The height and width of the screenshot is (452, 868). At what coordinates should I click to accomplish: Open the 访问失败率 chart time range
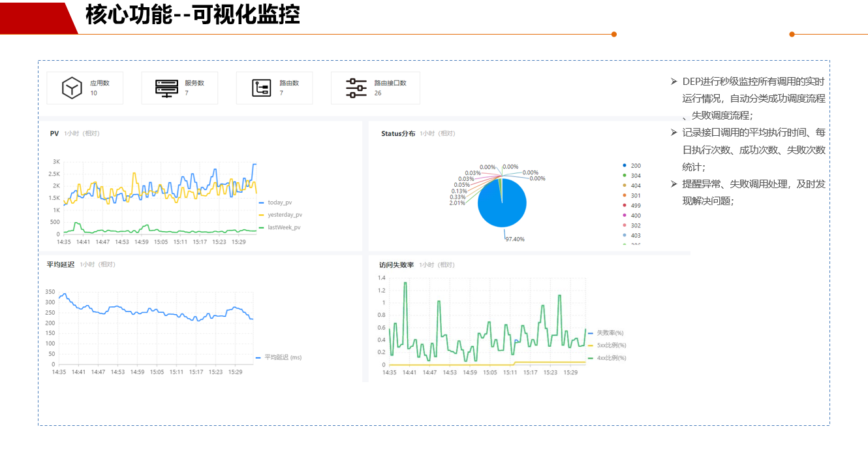[x=437, y=265]
